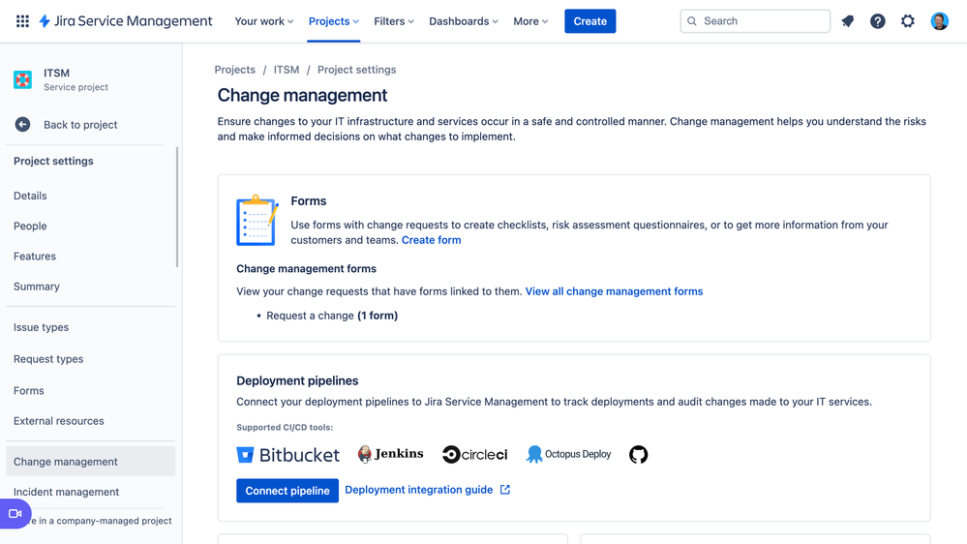Click the ITSM breadcrumb link

(x=287, y=70)
